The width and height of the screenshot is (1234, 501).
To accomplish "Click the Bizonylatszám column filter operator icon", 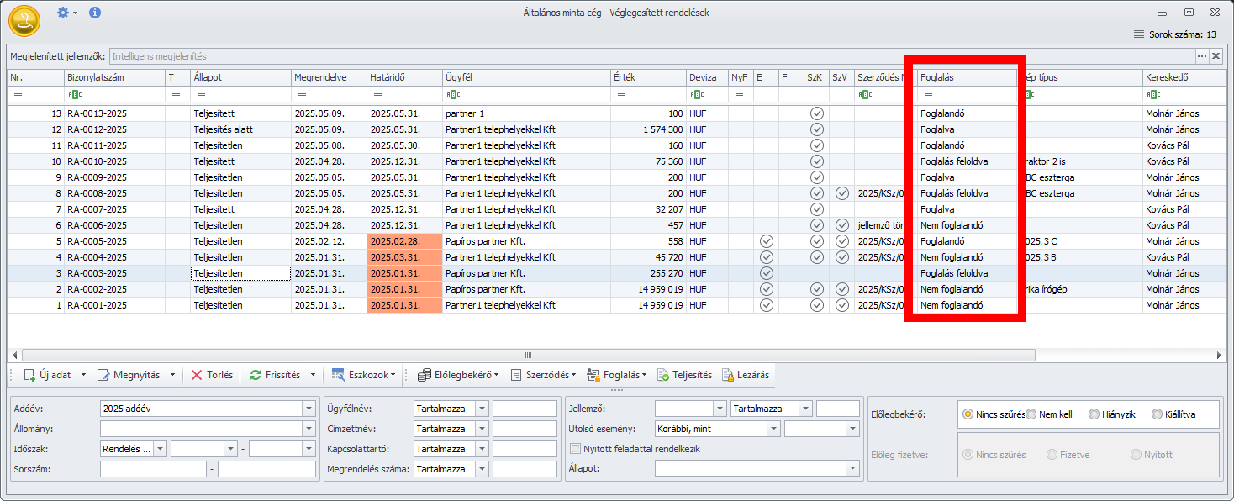I will coord(75,95).
